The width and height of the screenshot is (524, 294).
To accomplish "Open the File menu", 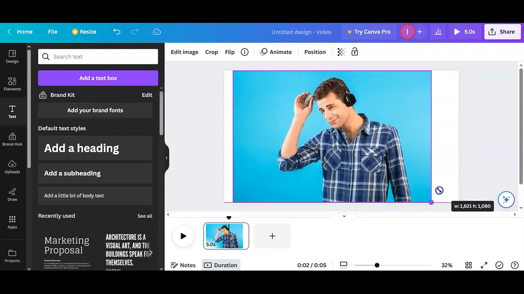I will 53,32.
